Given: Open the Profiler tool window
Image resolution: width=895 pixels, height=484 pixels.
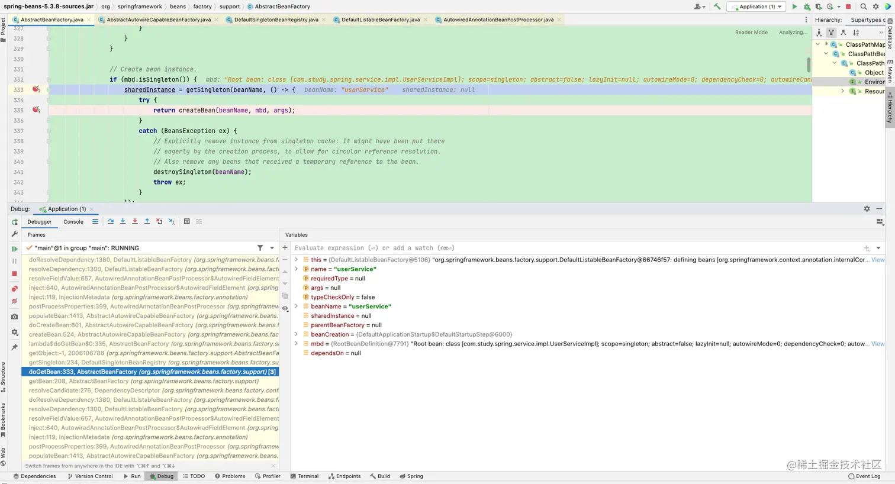Looking at the screenshot, I should coord(268,476).
